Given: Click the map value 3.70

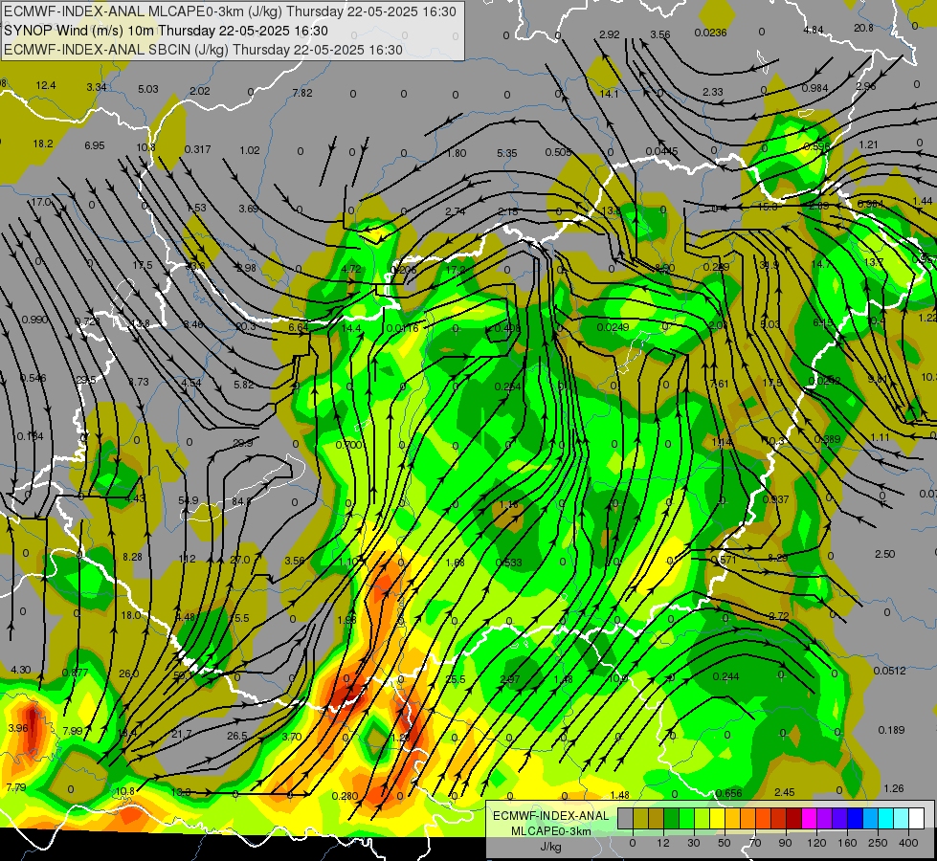Looking at the screenshot, I should (292, 737).
